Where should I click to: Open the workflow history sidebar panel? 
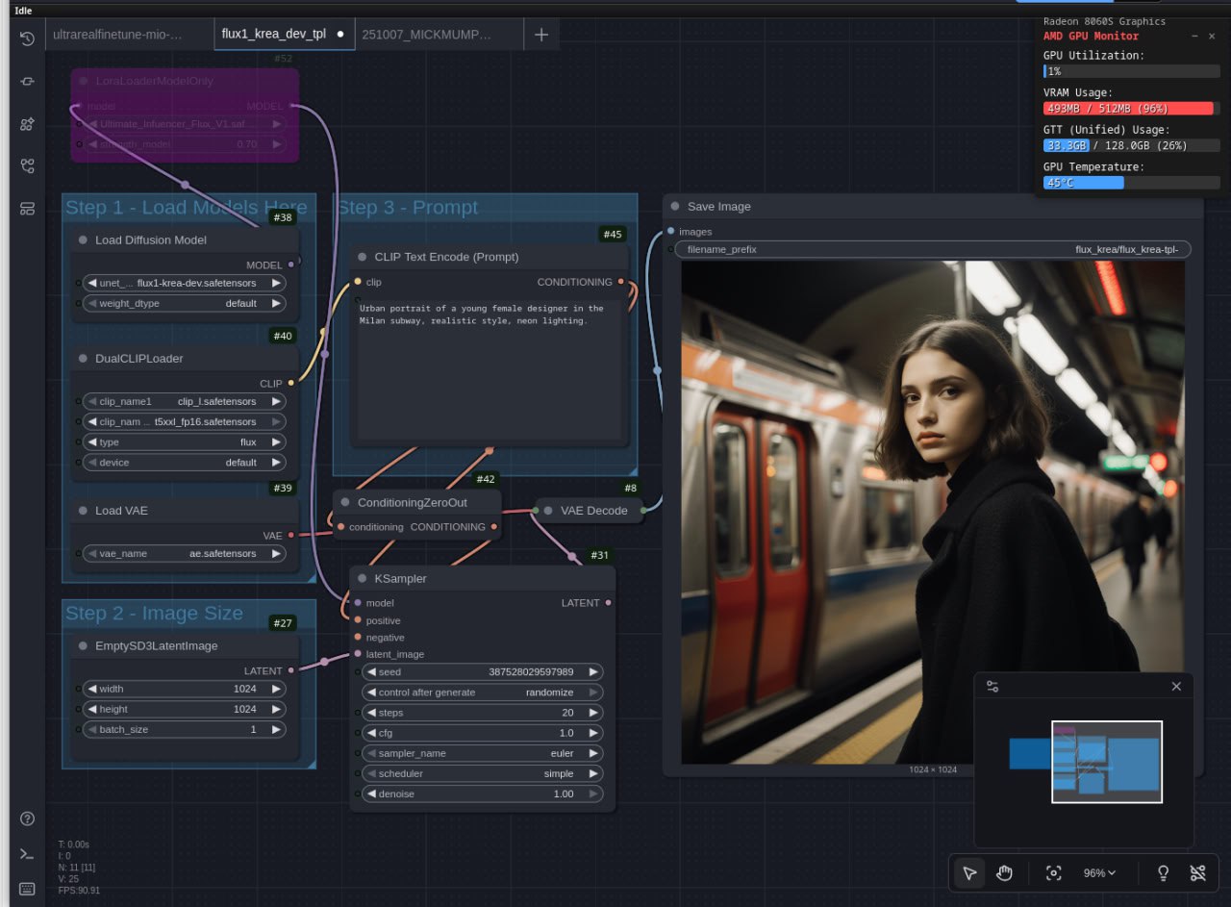coord(28,38)
